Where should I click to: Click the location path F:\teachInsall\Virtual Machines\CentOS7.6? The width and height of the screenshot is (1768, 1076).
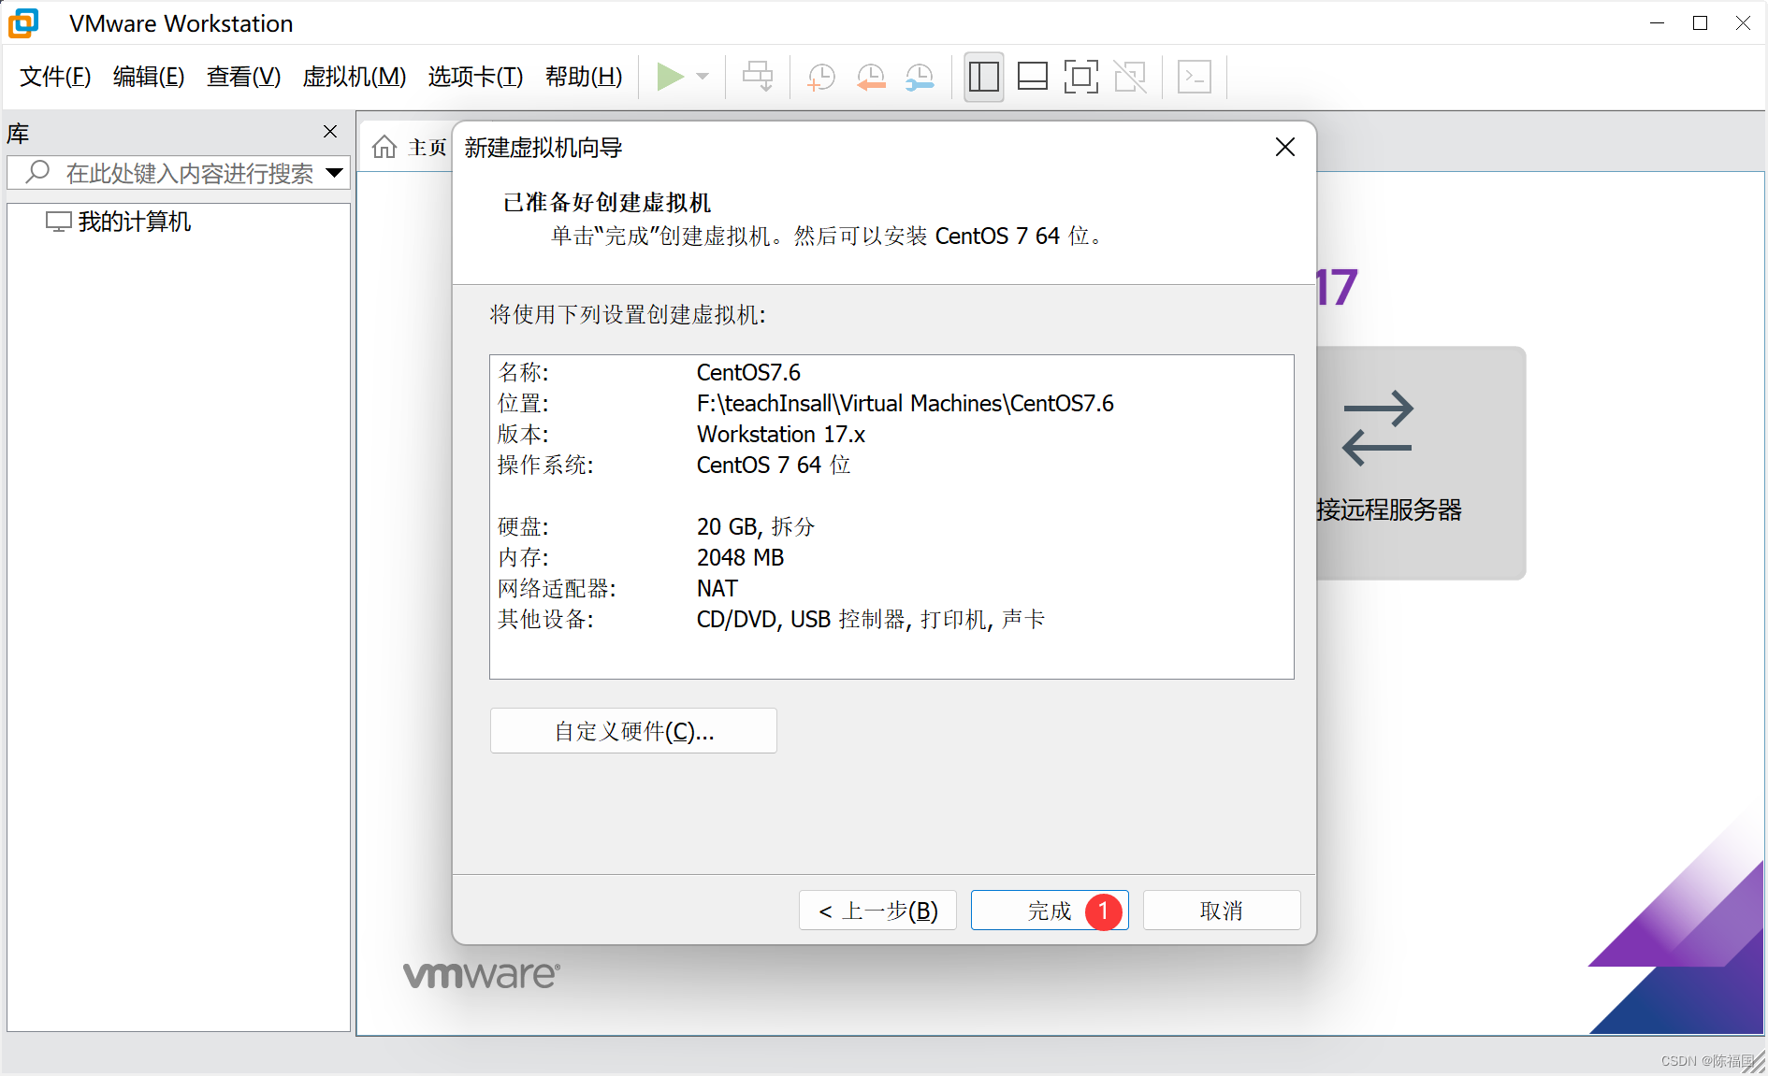[906, 403]
